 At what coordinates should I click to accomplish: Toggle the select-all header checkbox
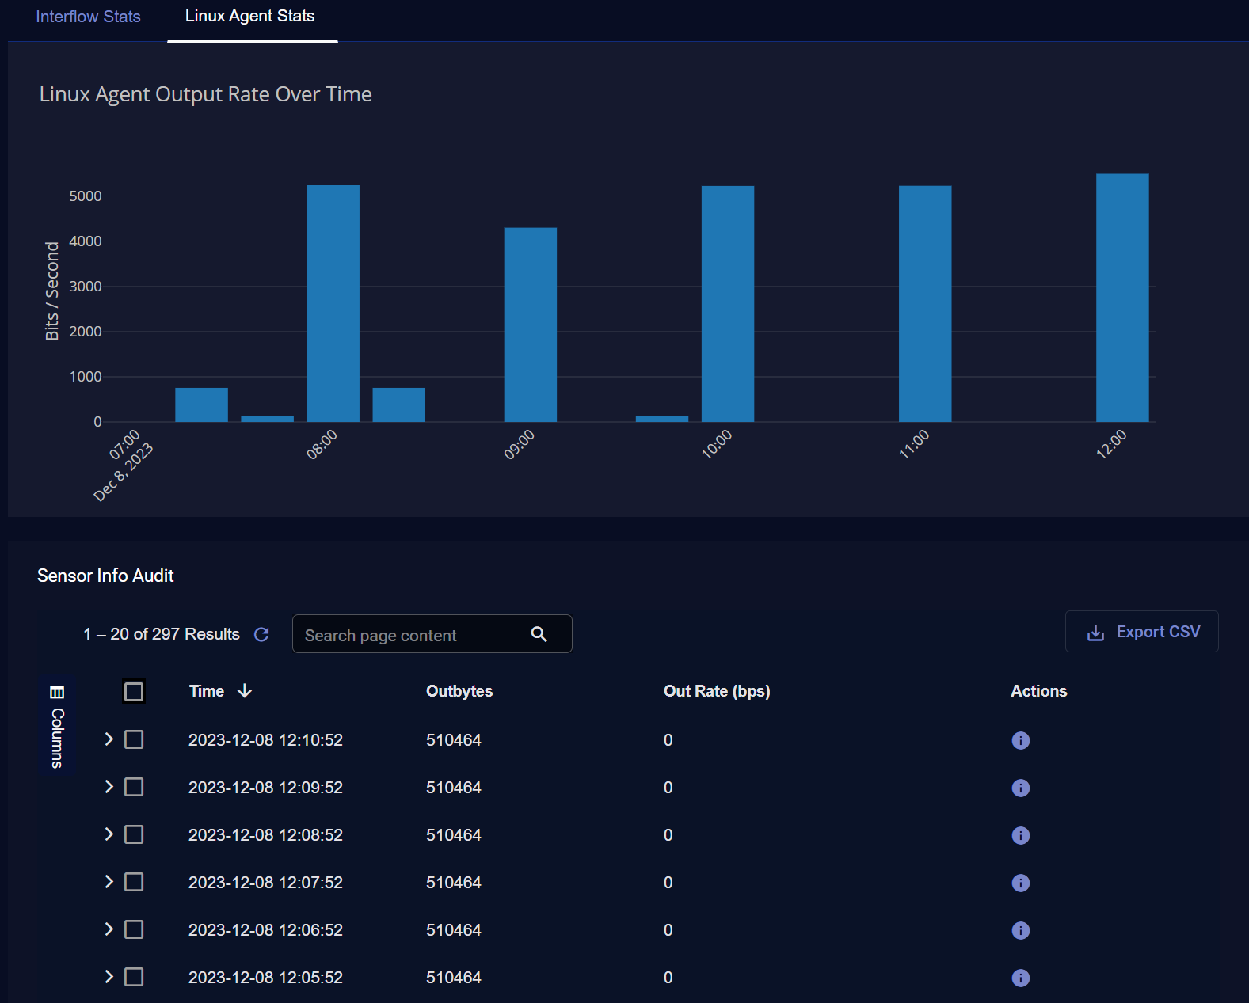(x=134, y=692)
